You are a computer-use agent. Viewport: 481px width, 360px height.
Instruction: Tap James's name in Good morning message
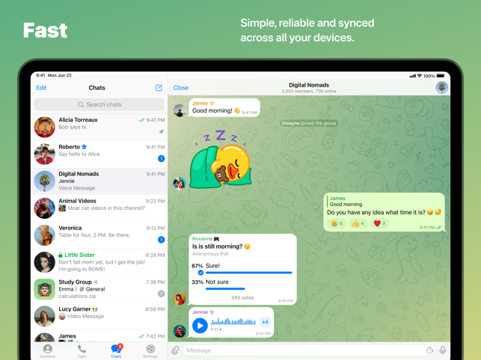pos(200,103)
